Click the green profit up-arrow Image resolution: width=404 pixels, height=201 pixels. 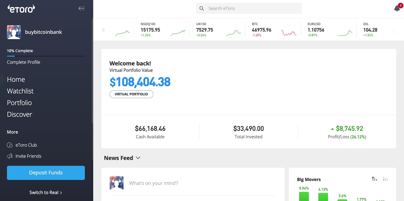(x=332, y=129)
